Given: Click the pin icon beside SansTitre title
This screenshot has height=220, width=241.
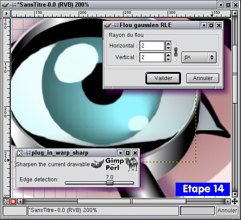Looking at the screenshot, I should tap(13, 5).
